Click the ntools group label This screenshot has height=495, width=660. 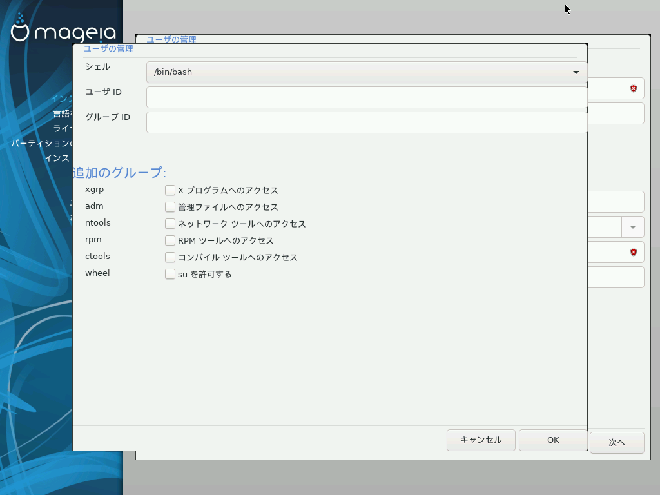tap(98, 222)
